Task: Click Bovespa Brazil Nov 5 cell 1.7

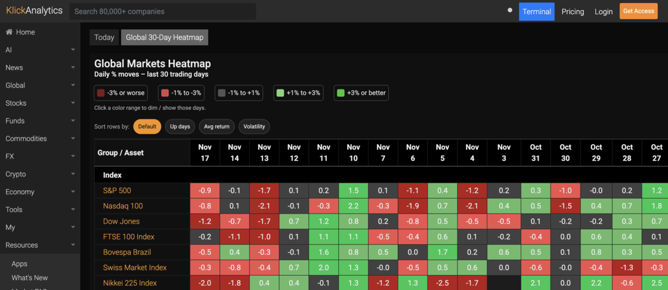Action: (443, 252)
